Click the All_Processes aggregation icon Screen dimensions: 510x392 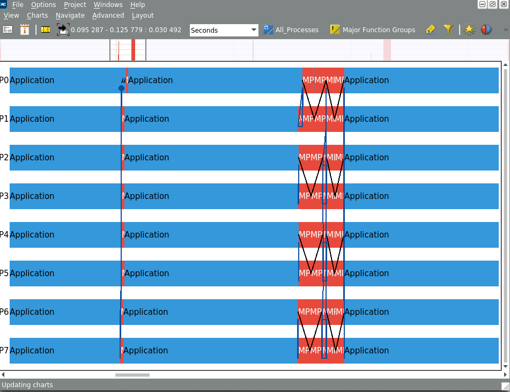click(x=268, y=29)
